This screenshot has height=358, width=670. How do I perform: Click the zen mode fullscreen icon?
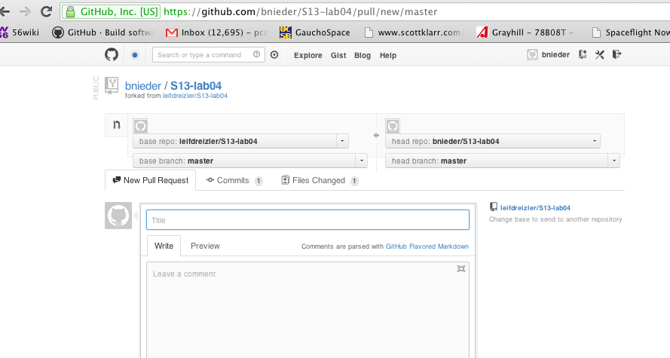(460, 269)
